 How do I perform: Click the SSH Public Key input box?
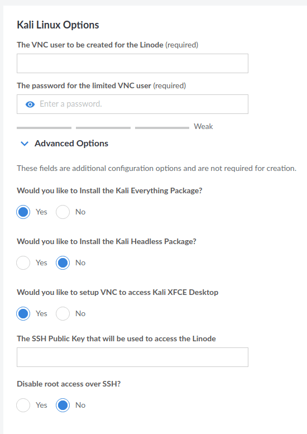click(x=132, y=357)
